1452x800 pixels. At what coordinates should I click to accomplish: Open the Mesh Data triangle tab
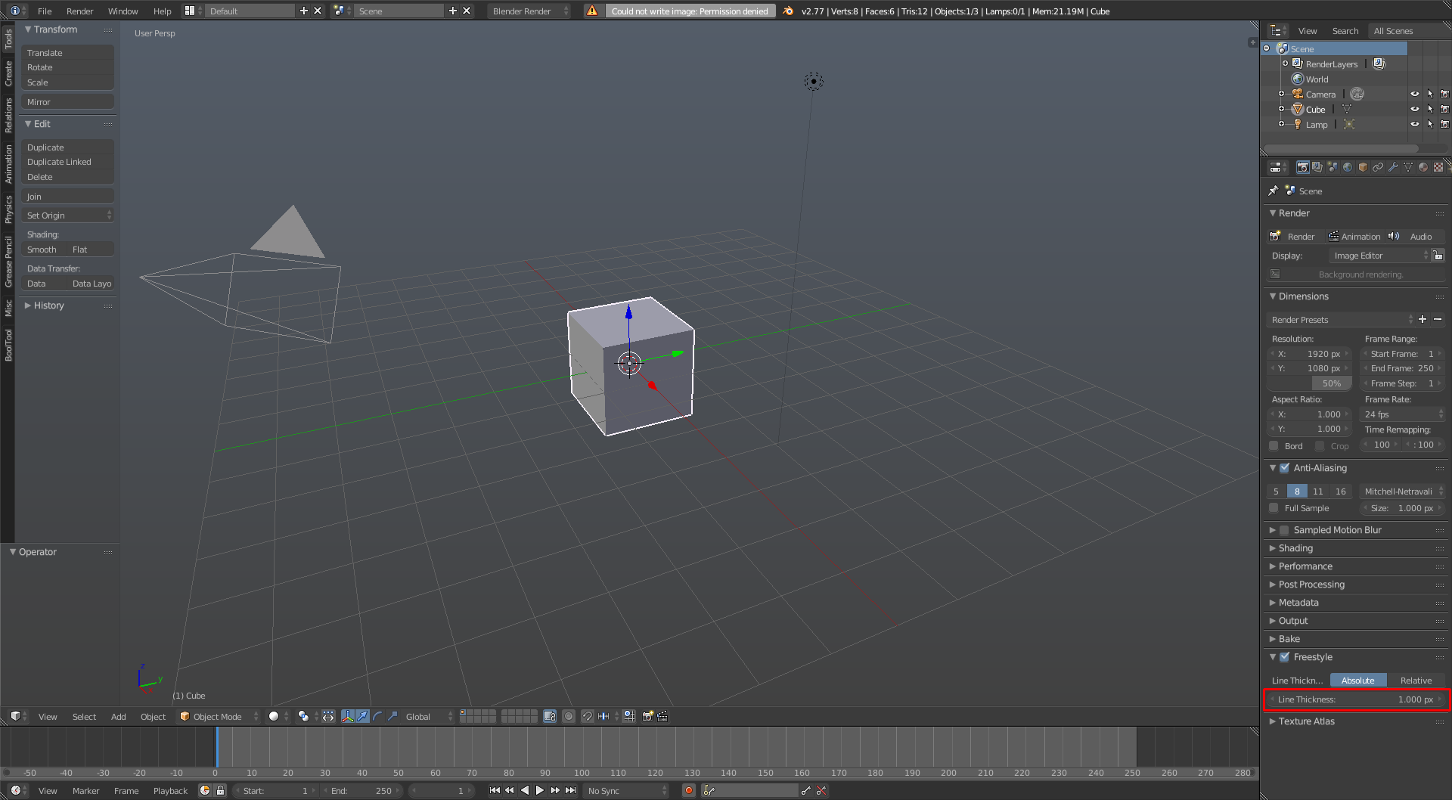1408,167
